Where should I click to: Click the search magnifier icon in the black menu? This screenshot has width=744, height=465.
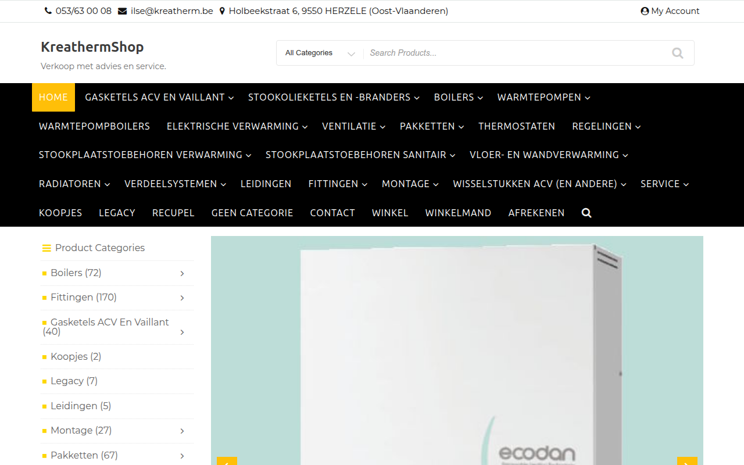[586, 213]
